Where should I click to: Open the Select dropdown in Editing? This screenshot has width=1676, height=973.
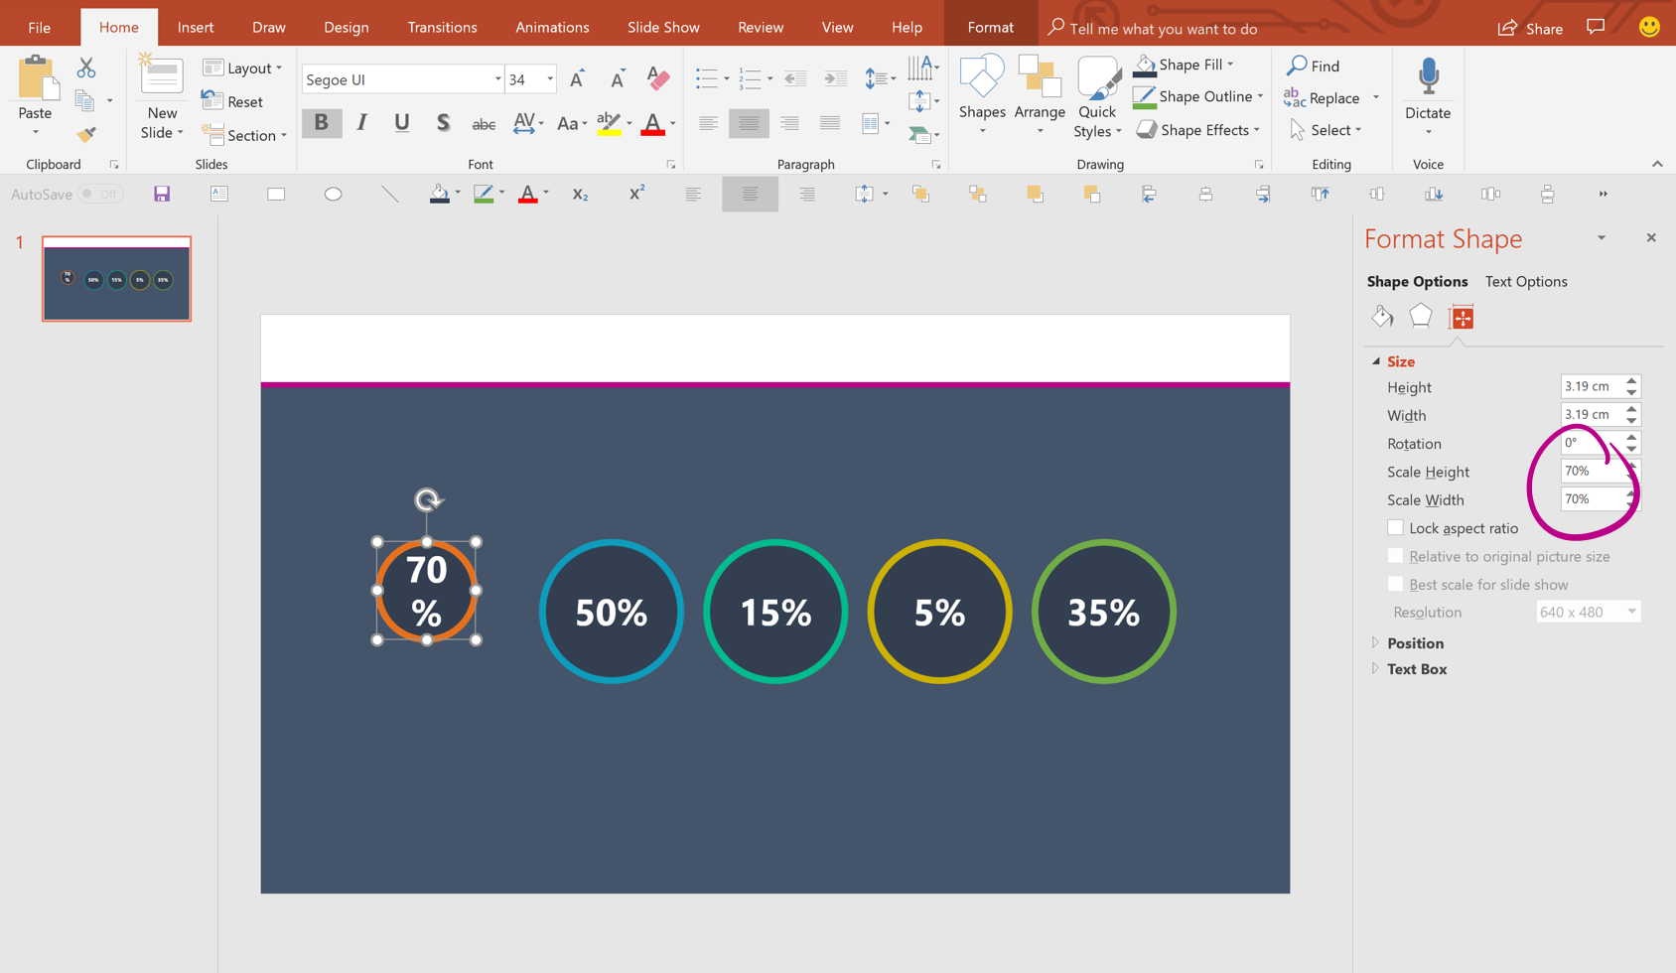pyautogui.click(x=1327, y=130)
